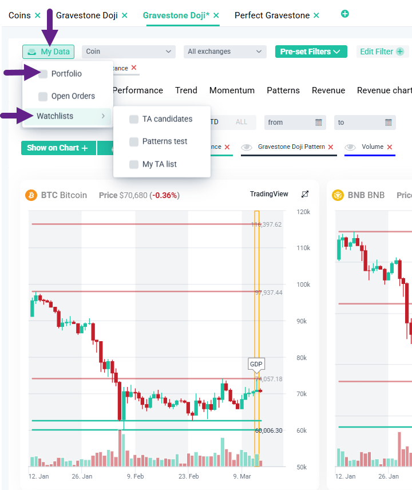Expand the BTC Bitcoin chart to fullscreen
This screenshot has height=490, width=412.
click(305, 195)
